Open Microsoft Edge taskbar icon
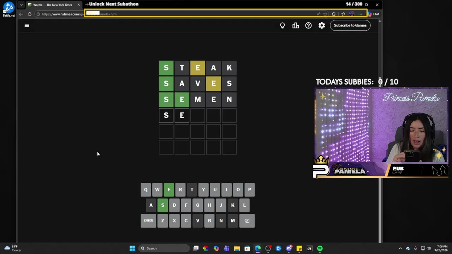The height and width of the screenshot is (254, 452). point(258,248)
